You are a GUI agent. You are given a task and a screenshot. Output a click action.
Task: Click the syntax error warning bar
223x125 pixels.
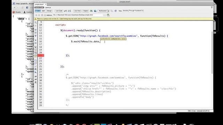point(123,19)
